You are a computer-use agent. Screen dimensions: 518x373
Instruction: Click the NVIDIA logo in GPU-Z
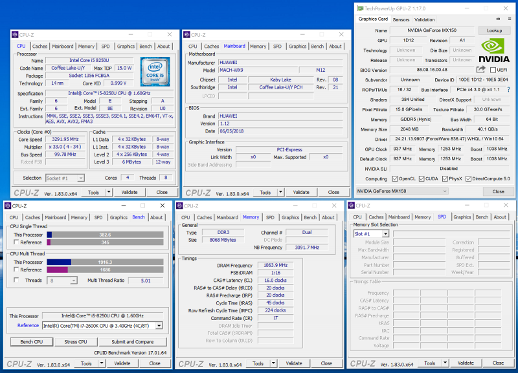click(x=494, y=50)
